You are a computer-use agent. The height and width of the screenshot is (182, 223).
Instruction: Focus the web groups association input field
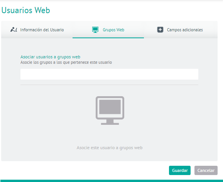tap(109, 74)
